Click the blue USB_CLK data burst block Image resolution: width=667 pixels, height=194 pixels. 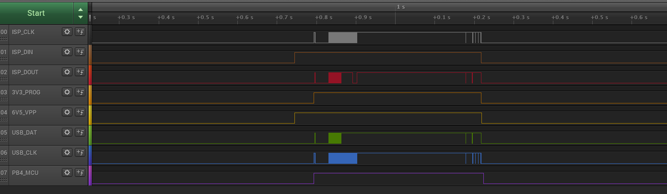pyautogui.click(x=343, y=158)
